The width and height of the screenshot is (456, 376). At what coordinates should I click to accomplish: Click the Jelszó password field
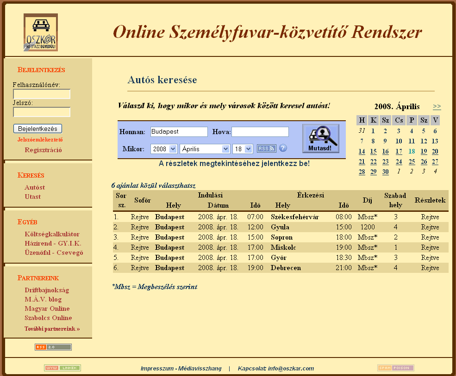click(x=42, y=112)
